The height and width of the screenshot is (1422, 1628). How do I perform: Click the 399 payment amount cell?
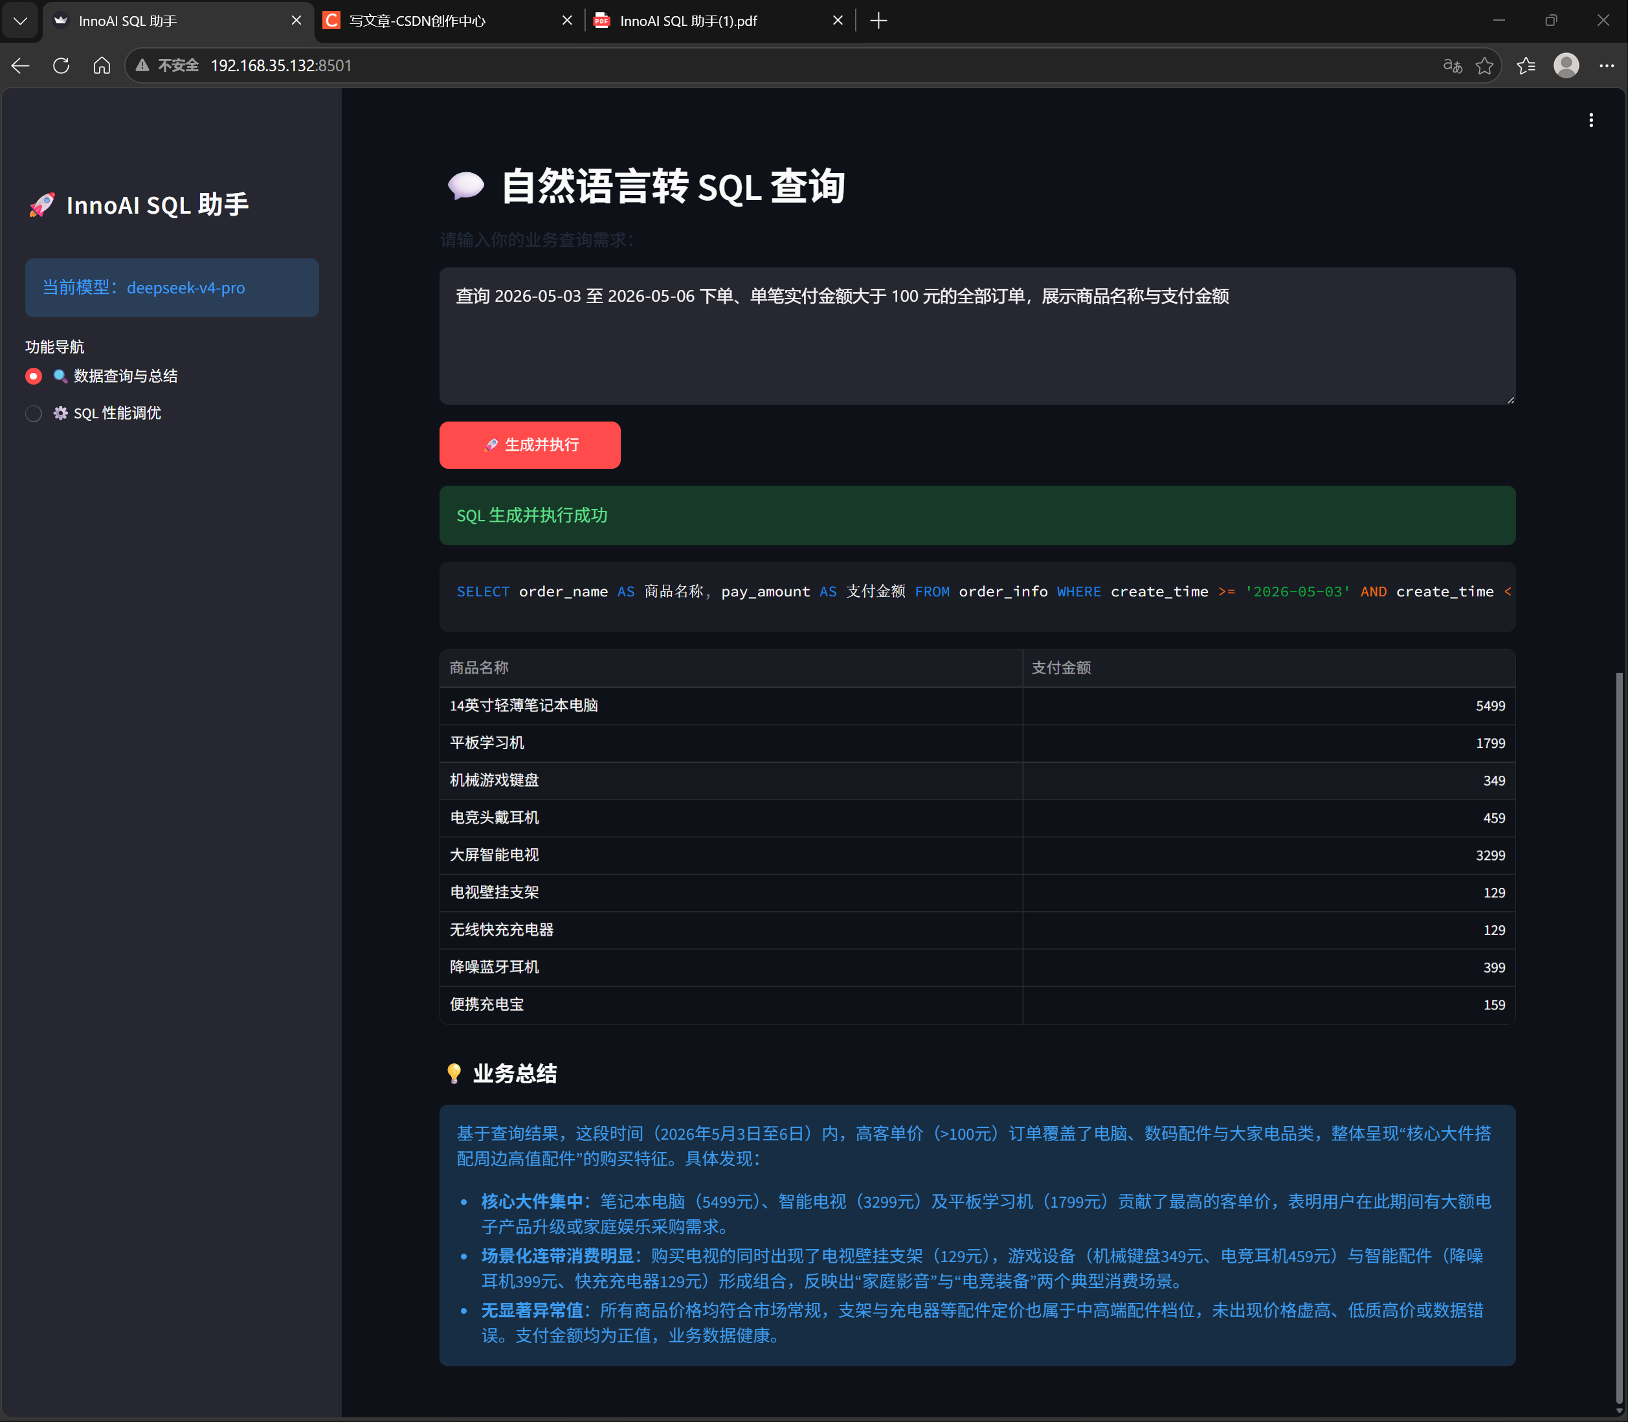pyautogui.click(x=1269, y=967)
